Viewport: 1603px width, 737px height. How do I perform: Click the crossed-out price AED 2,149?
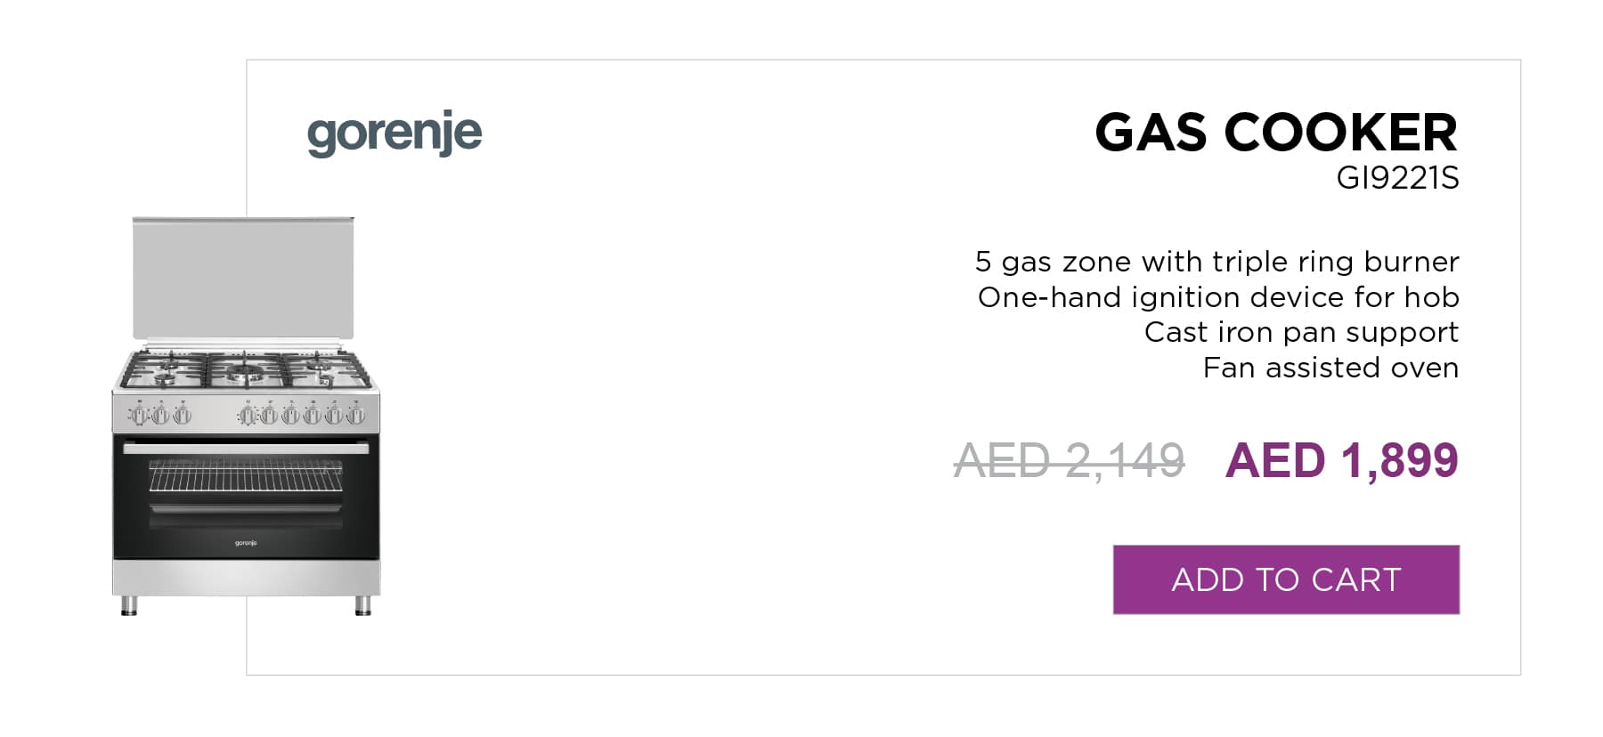click(1070, 461)
